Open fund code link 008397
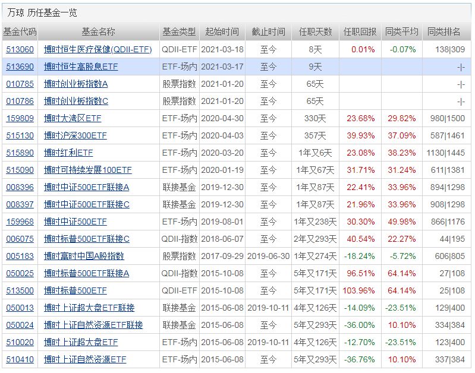This screenshot has height=373, width=475. coord(20,205)
